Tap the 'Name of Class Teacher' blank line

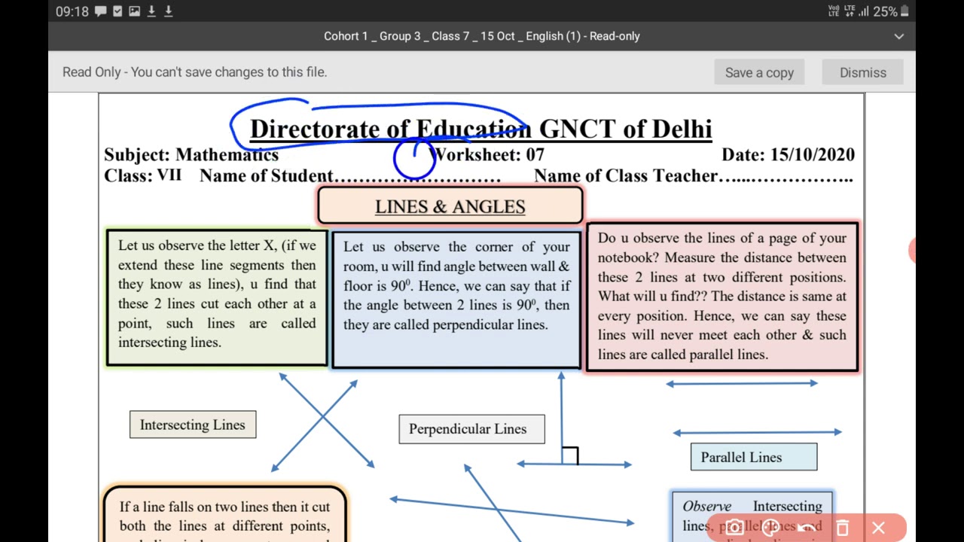(693, 175)
